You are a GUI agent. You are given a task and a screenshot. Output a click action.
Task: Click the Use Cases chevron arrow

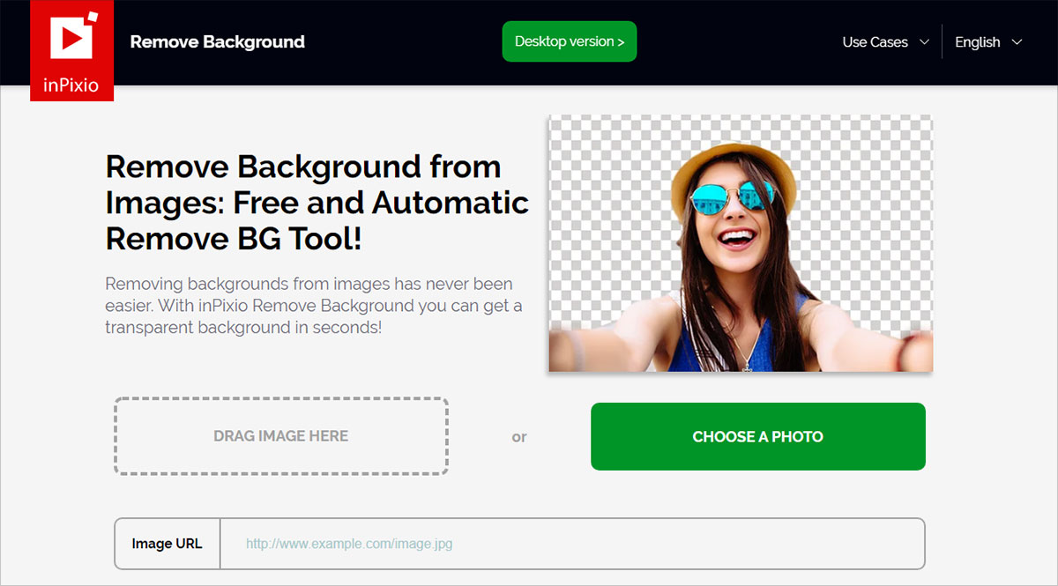click(924, 42)
